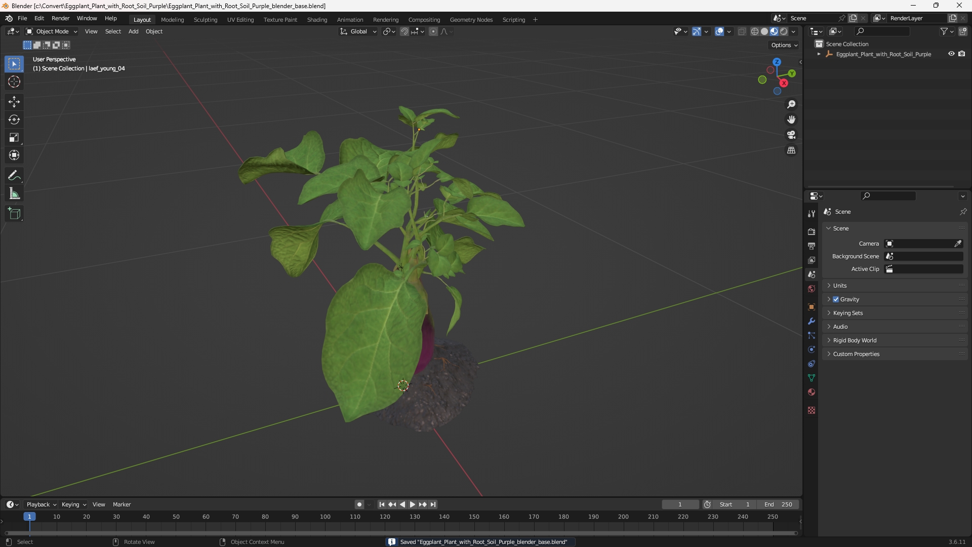
Task: Open the Tool properties tab
Action: [x=812, y=214]
